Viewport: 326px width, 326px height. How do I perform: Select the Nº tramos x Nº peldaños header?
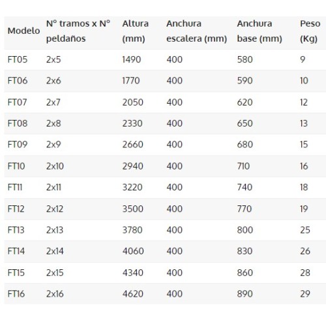tap(78, 31)
